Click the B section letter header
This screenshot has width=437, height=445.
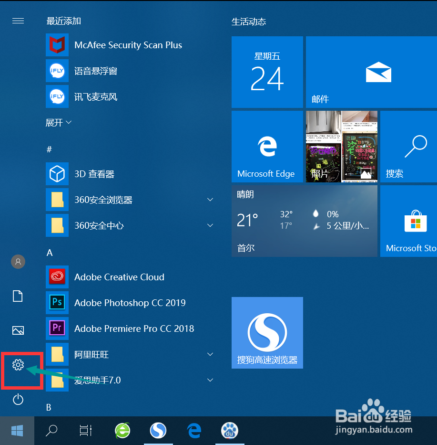(49, 407)
